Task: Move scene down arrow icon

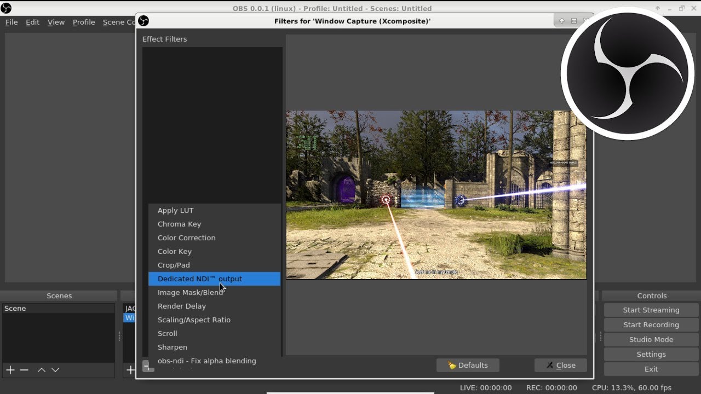Action: (x=55, y=370)
